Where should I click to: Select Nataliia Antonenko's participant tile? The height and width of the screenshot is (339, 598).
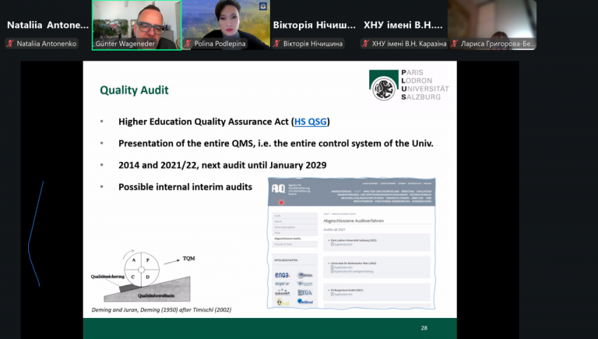coord(47,25)
